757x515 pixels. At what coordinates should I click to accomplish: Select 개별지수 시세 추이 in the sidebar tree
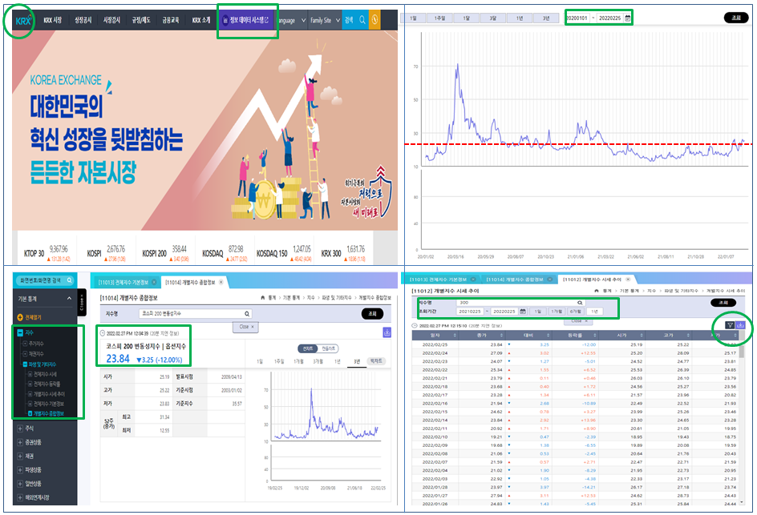[49, 394]
